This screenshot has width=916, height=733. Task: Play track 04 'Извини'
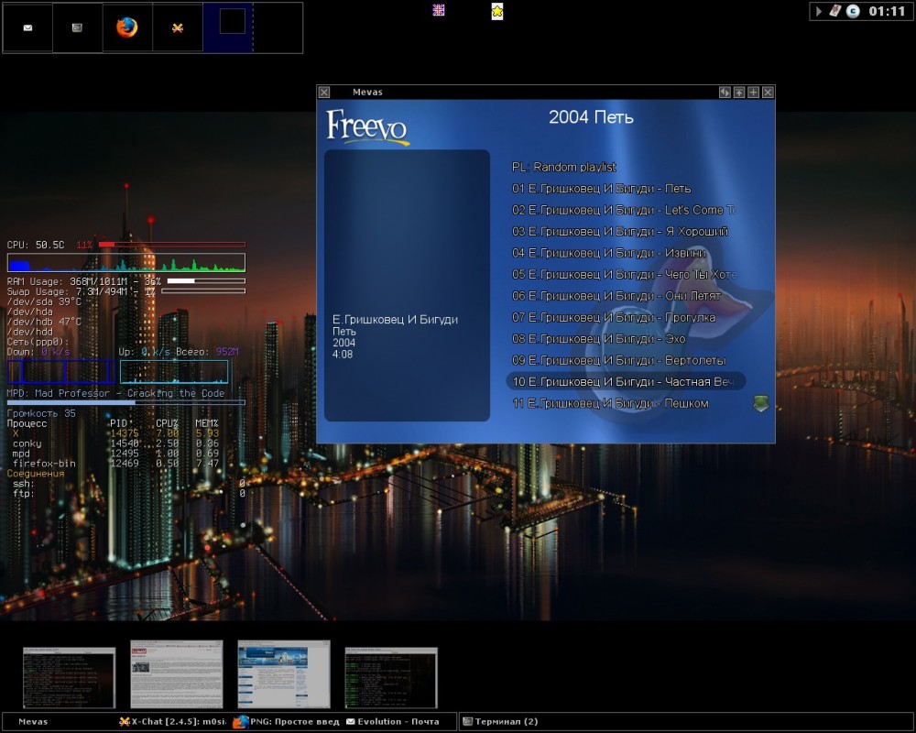click(609, 253)
